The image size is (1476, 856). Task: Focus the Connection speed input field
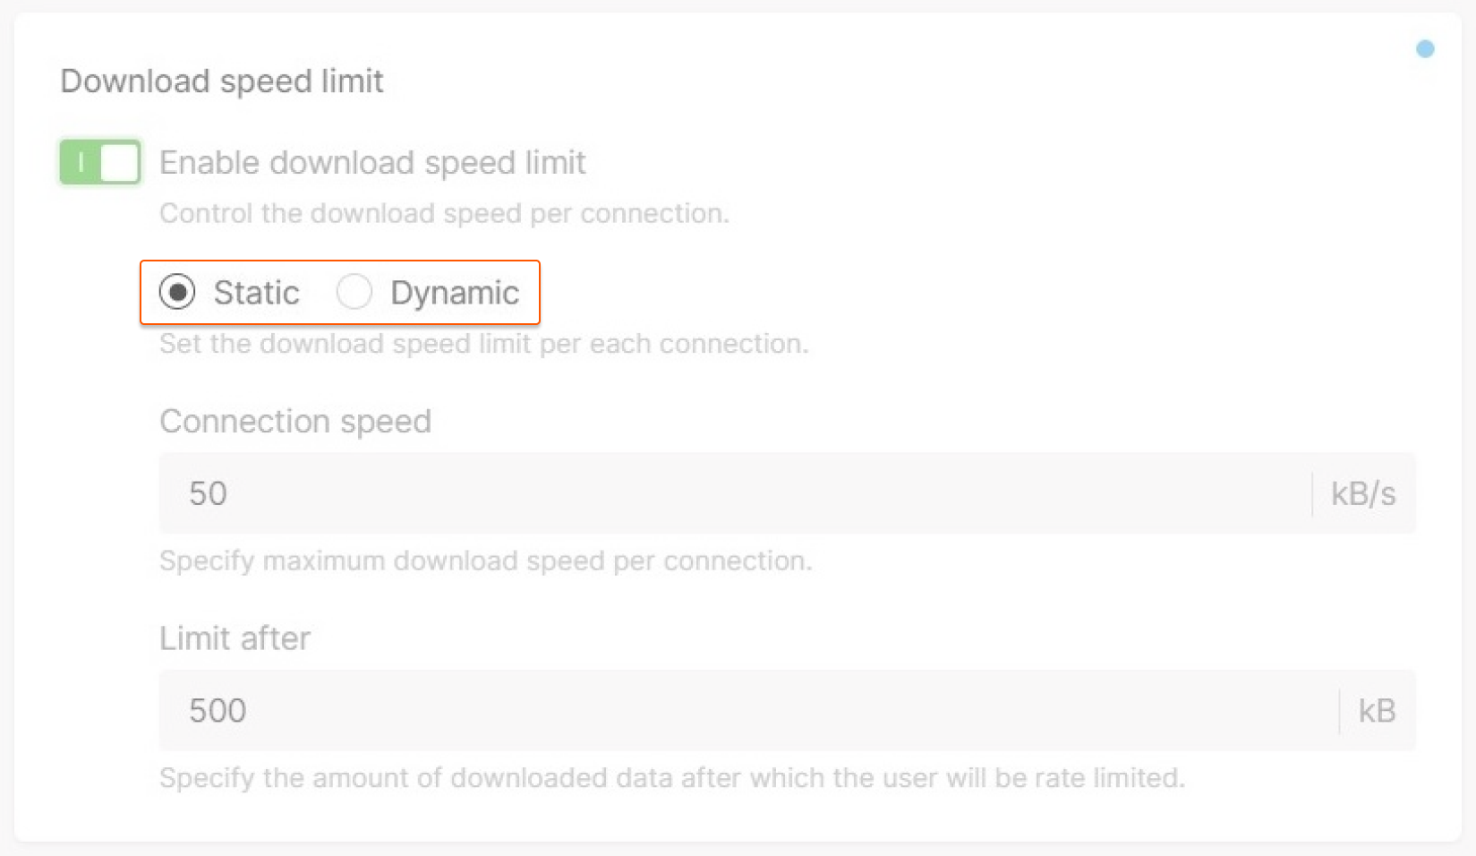coord(734,493)
